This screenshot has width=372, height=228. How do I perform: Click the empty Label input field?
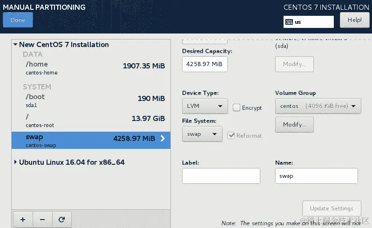click(221, 176)
